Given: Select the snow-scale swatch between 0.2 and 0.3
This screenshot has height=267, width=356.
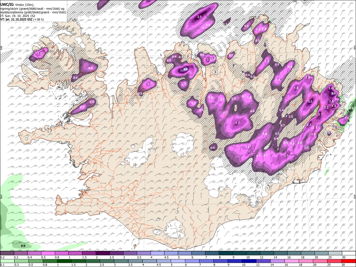Looking at the screenshot, I should tap(7, 253).
